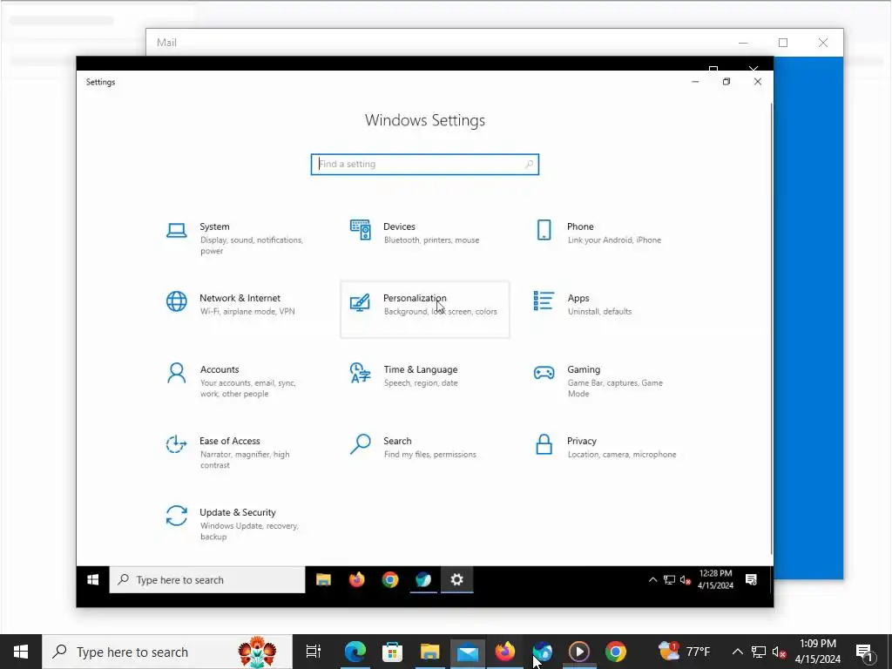Click the Settings window vertical scrollbar
Image resolution: width=892 pixels, height=669 pixels.
coord(771,328)
